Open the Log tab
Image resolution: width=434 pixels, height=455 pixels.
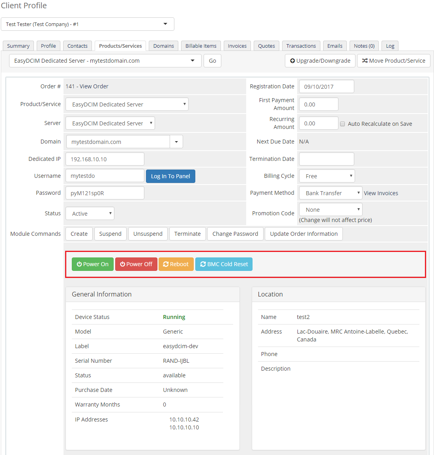[x=390, y=46]
